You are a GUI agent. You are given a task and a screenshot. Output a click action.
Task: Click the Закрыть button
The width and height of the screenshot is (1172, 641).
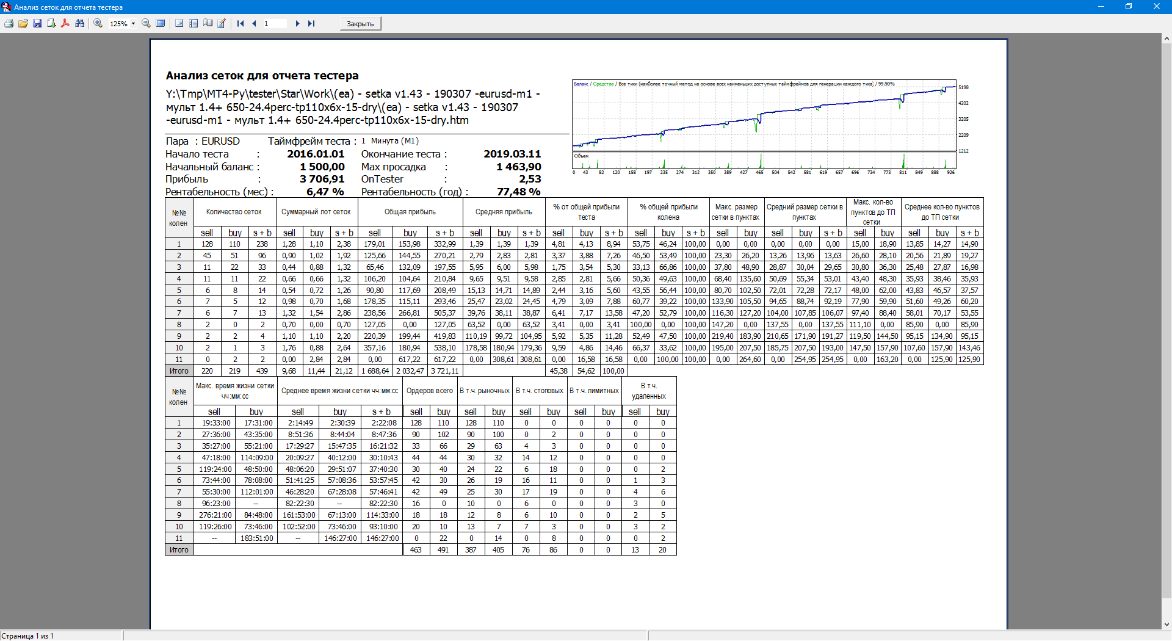[360, 24]
